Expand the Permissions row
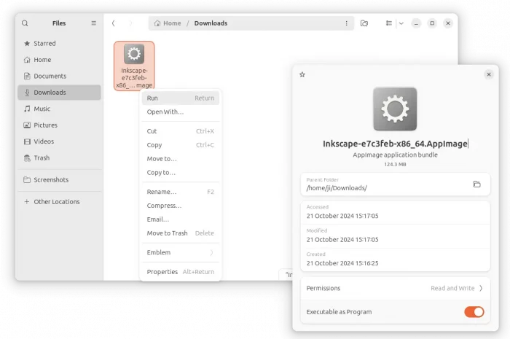Image resolution: width=510 pixels, height=339 pixels. tap(394, 288)
